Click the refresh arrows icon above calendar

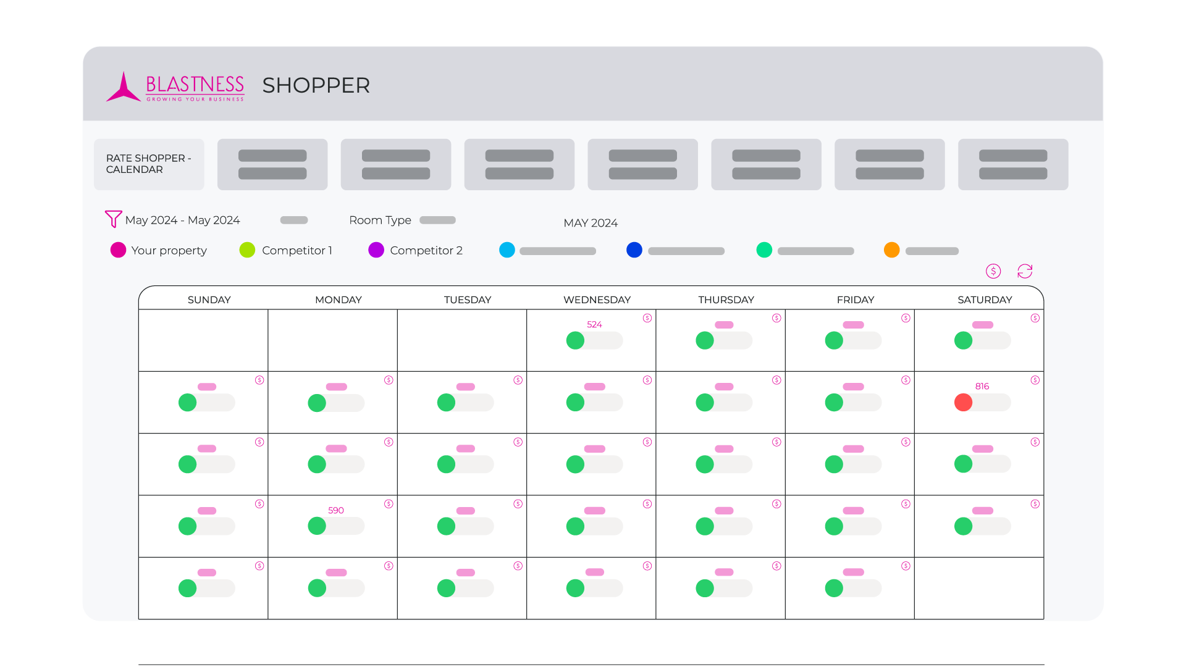[1025, 271]
